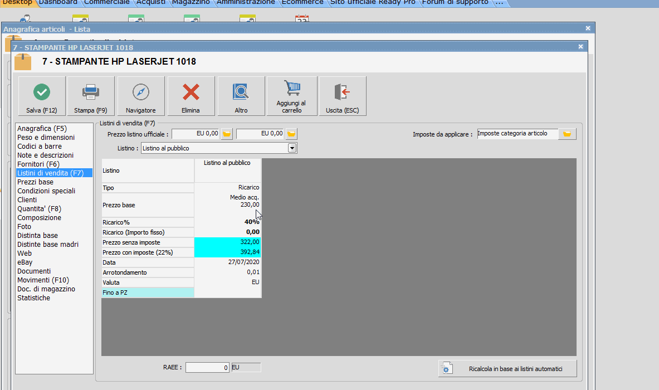Expand the Listino dropdown arrow
This screenshot has width=659, height=390.
292,148
